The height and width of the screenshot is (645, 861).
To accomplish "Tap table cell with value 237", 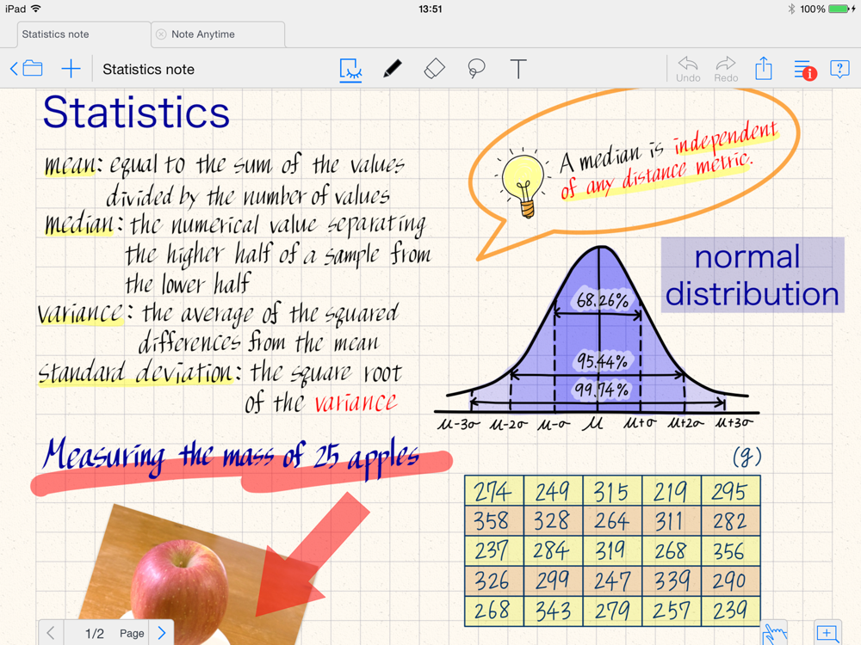I will point(493,550).
